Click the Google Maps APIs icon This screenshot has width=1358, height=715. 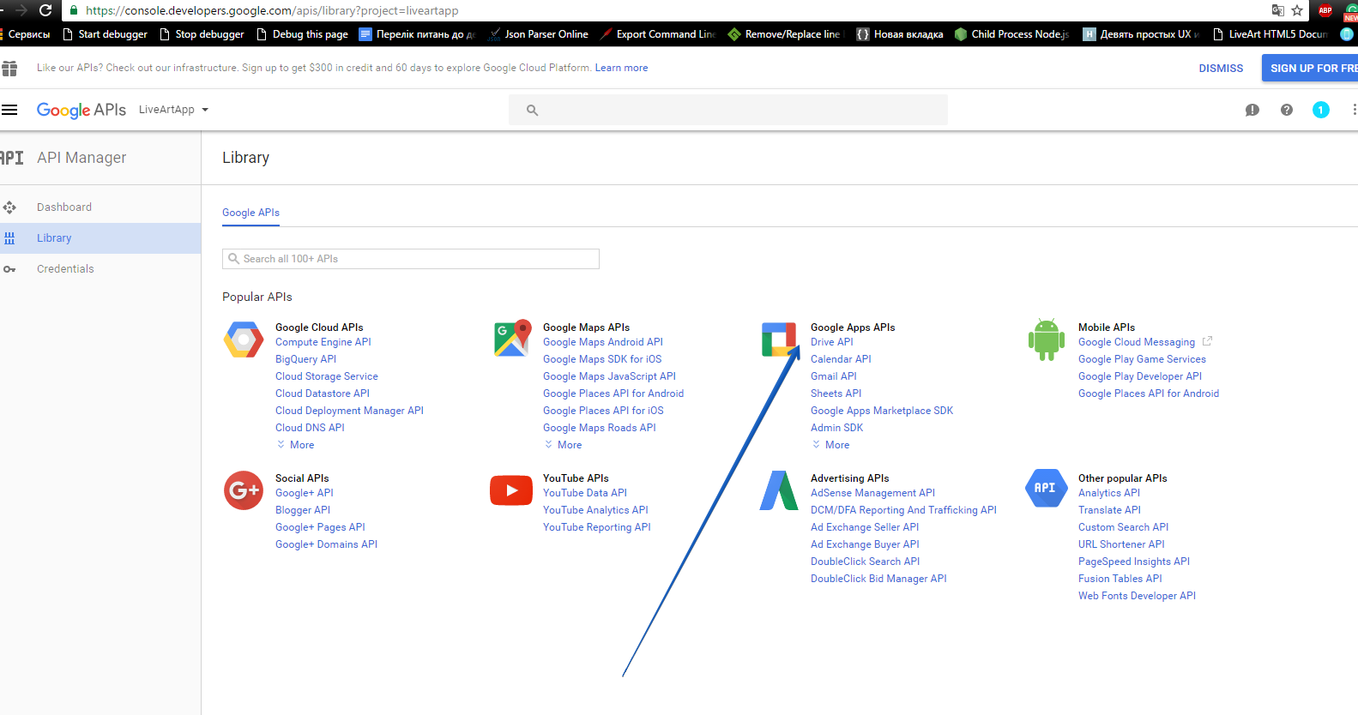pos(512,338)
